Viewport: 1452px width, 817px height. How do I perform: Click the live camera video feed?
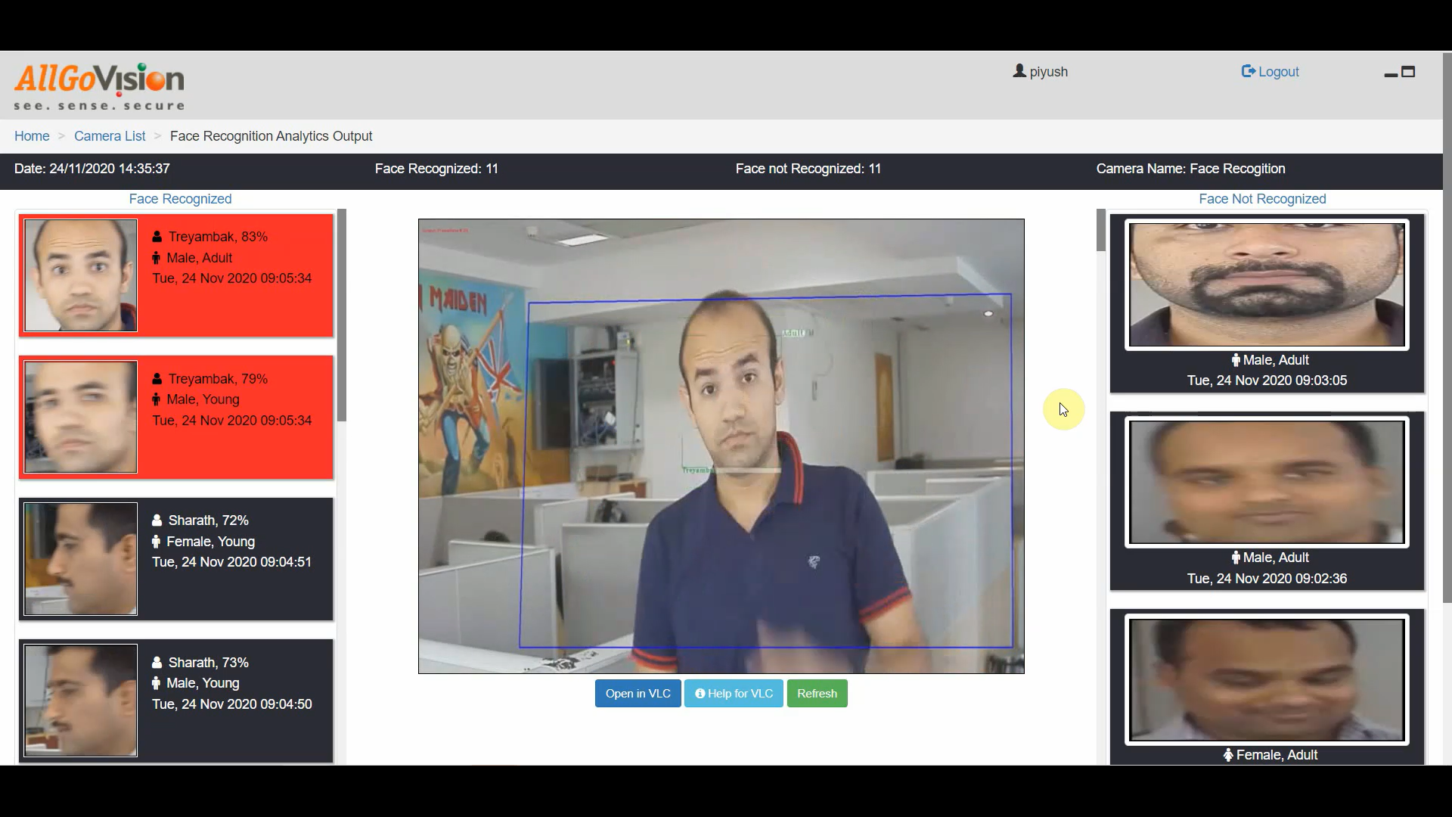click(x=721, y=446)
